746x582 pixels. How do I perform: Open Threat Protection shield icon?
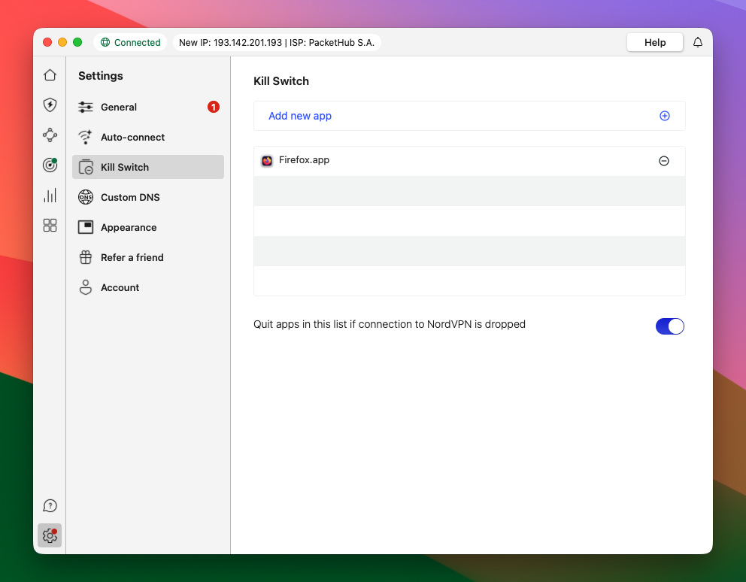tap(50, 105)
